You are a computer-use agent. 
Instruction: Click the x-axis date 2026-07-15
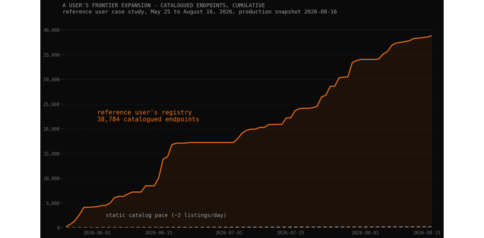[290, 233]
